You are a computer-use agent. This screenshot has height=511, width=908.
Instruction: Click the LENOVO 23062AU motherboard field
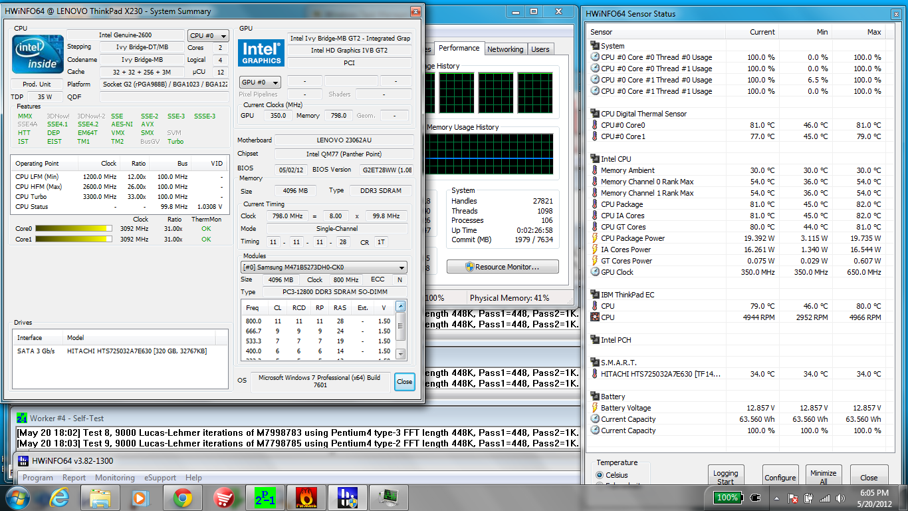click(344, 140)
